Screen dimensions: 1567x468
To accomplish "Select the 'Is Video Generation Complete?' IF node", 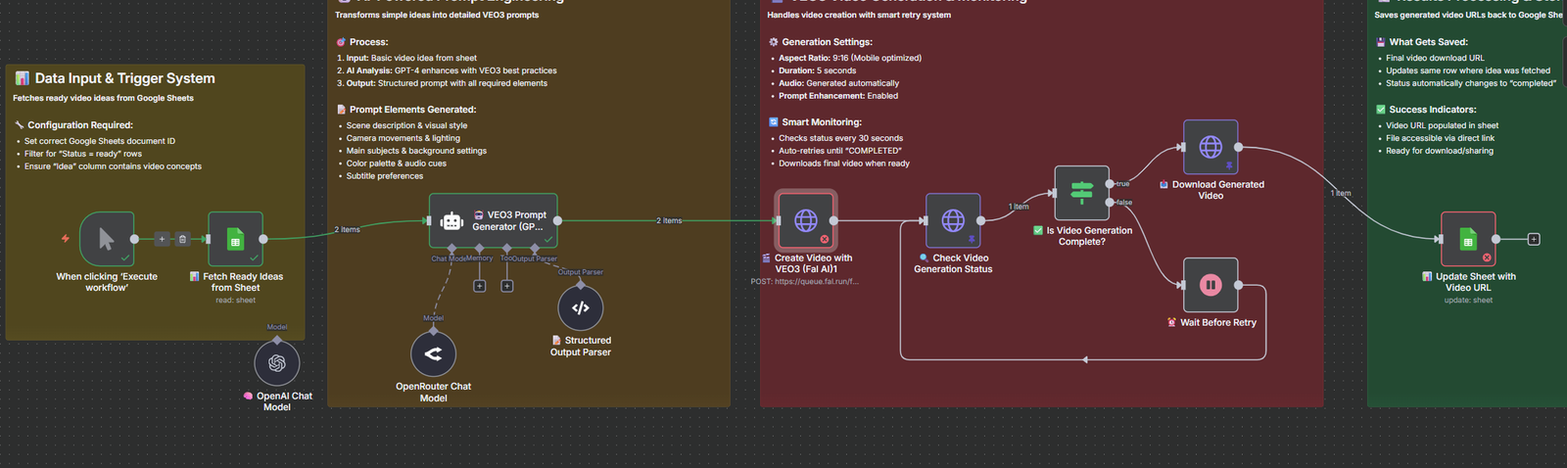I will coord(1081,193).
